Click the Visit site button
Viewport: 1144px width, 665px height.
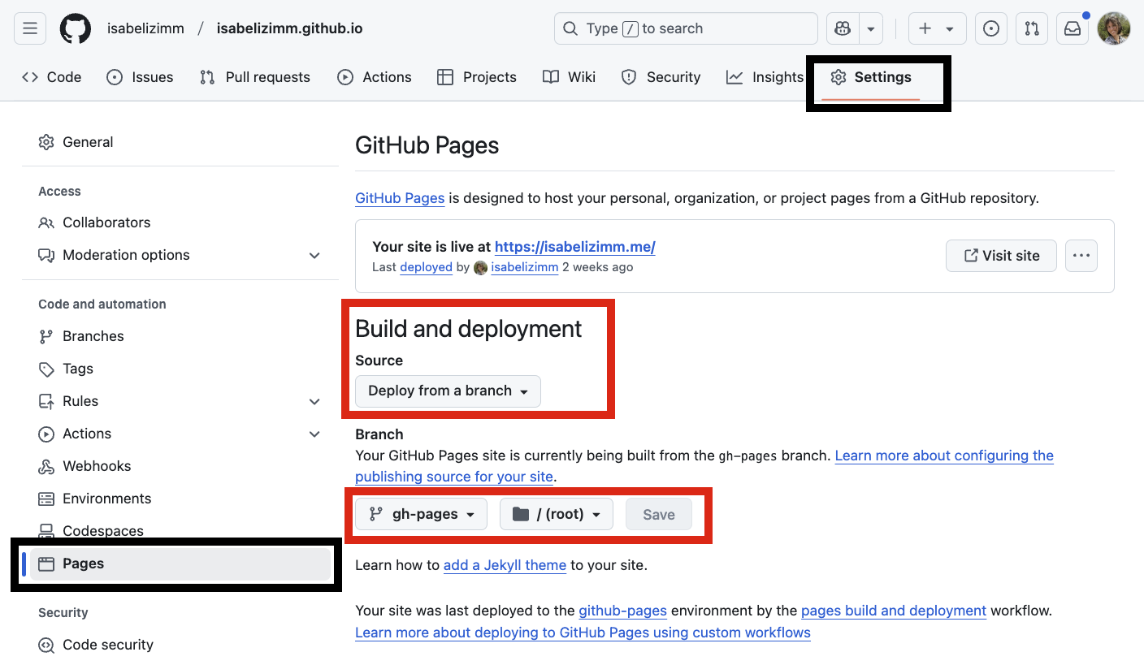tap(1001, 256)
